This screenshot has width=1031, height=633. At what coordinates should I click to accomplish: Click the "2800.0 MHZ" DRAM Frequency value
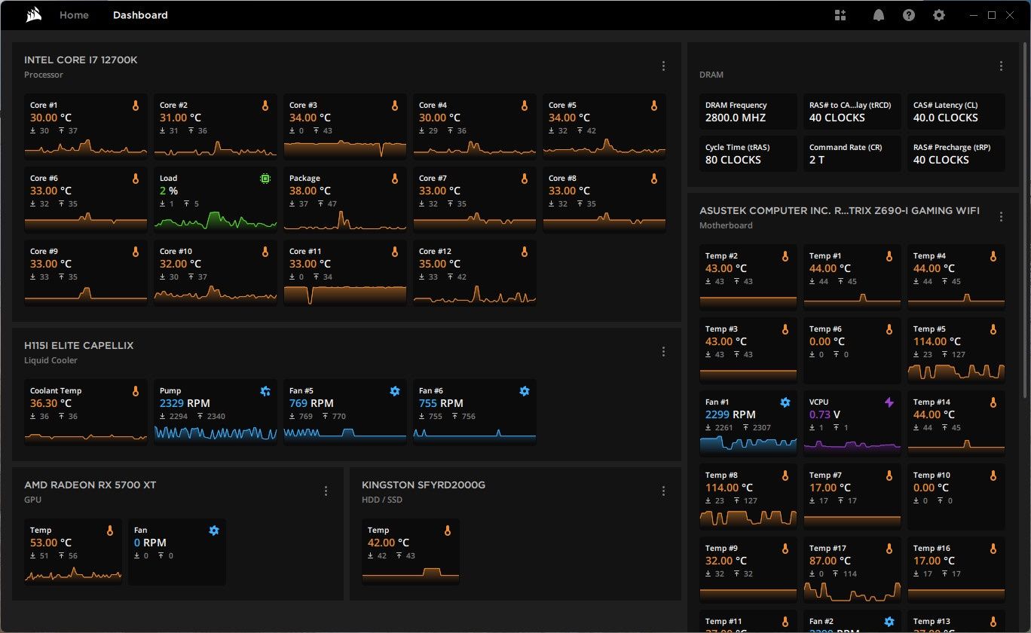(736, 118)
